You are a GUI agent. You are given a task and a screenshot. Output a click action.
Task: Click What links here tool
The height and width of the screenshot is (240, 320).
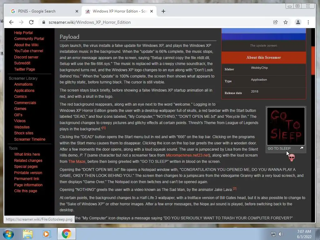[x=27, y=154]
